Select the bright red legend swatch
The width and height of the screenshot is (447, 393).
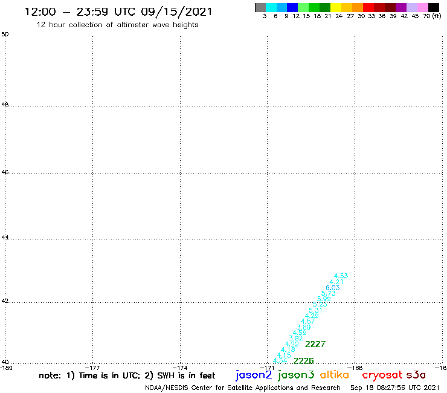point(368,8)
